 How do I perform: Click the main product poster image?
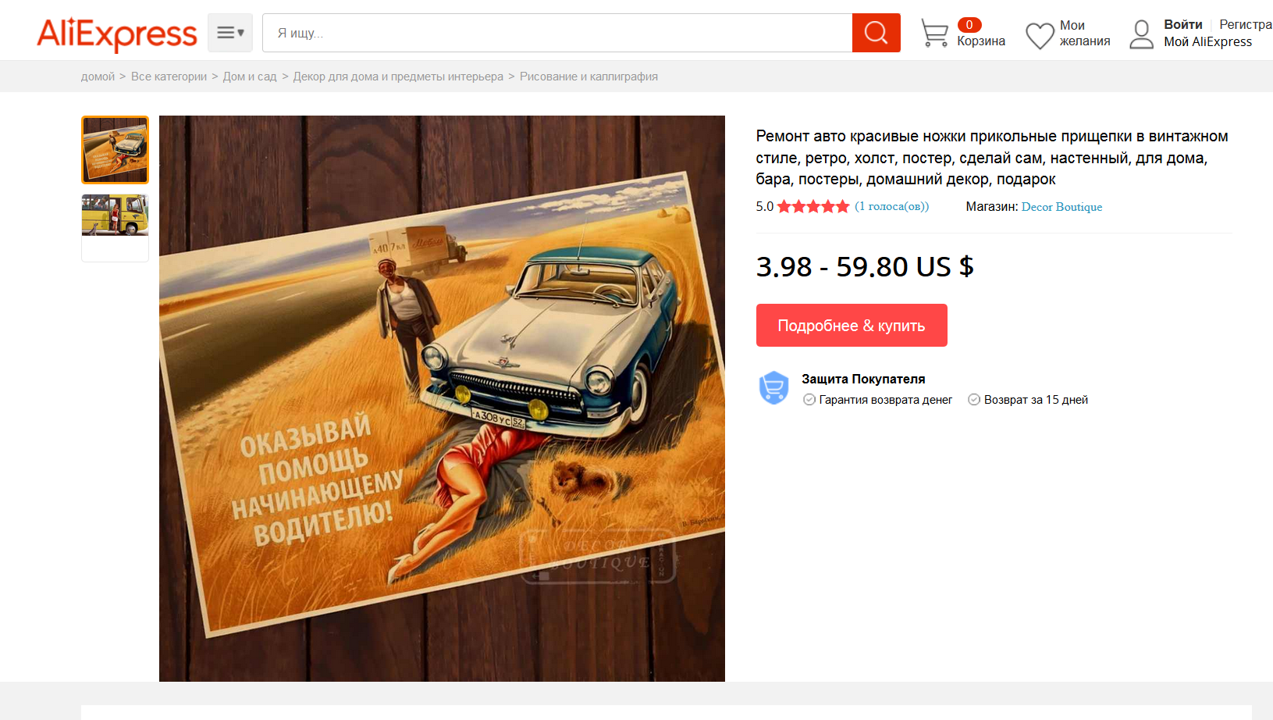click(442, 398)
